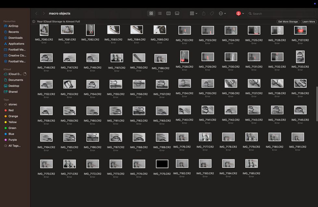Open the red shield app toolbar dropdown
This screenshot has height=207, width=318.
tap(240, 13)
